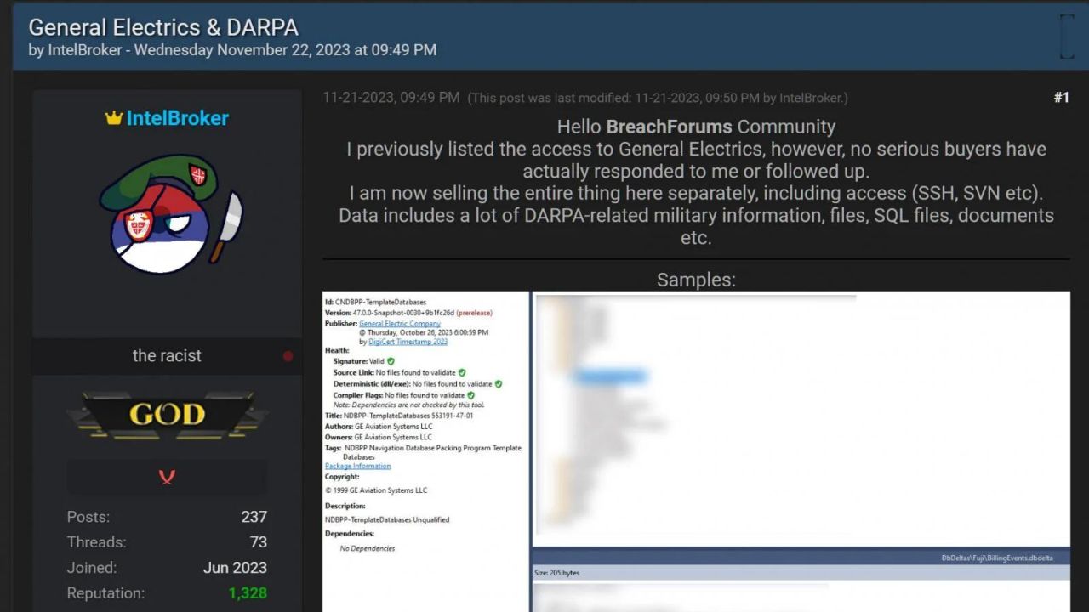Click the BreachForums bold text in post

point(669,127)
